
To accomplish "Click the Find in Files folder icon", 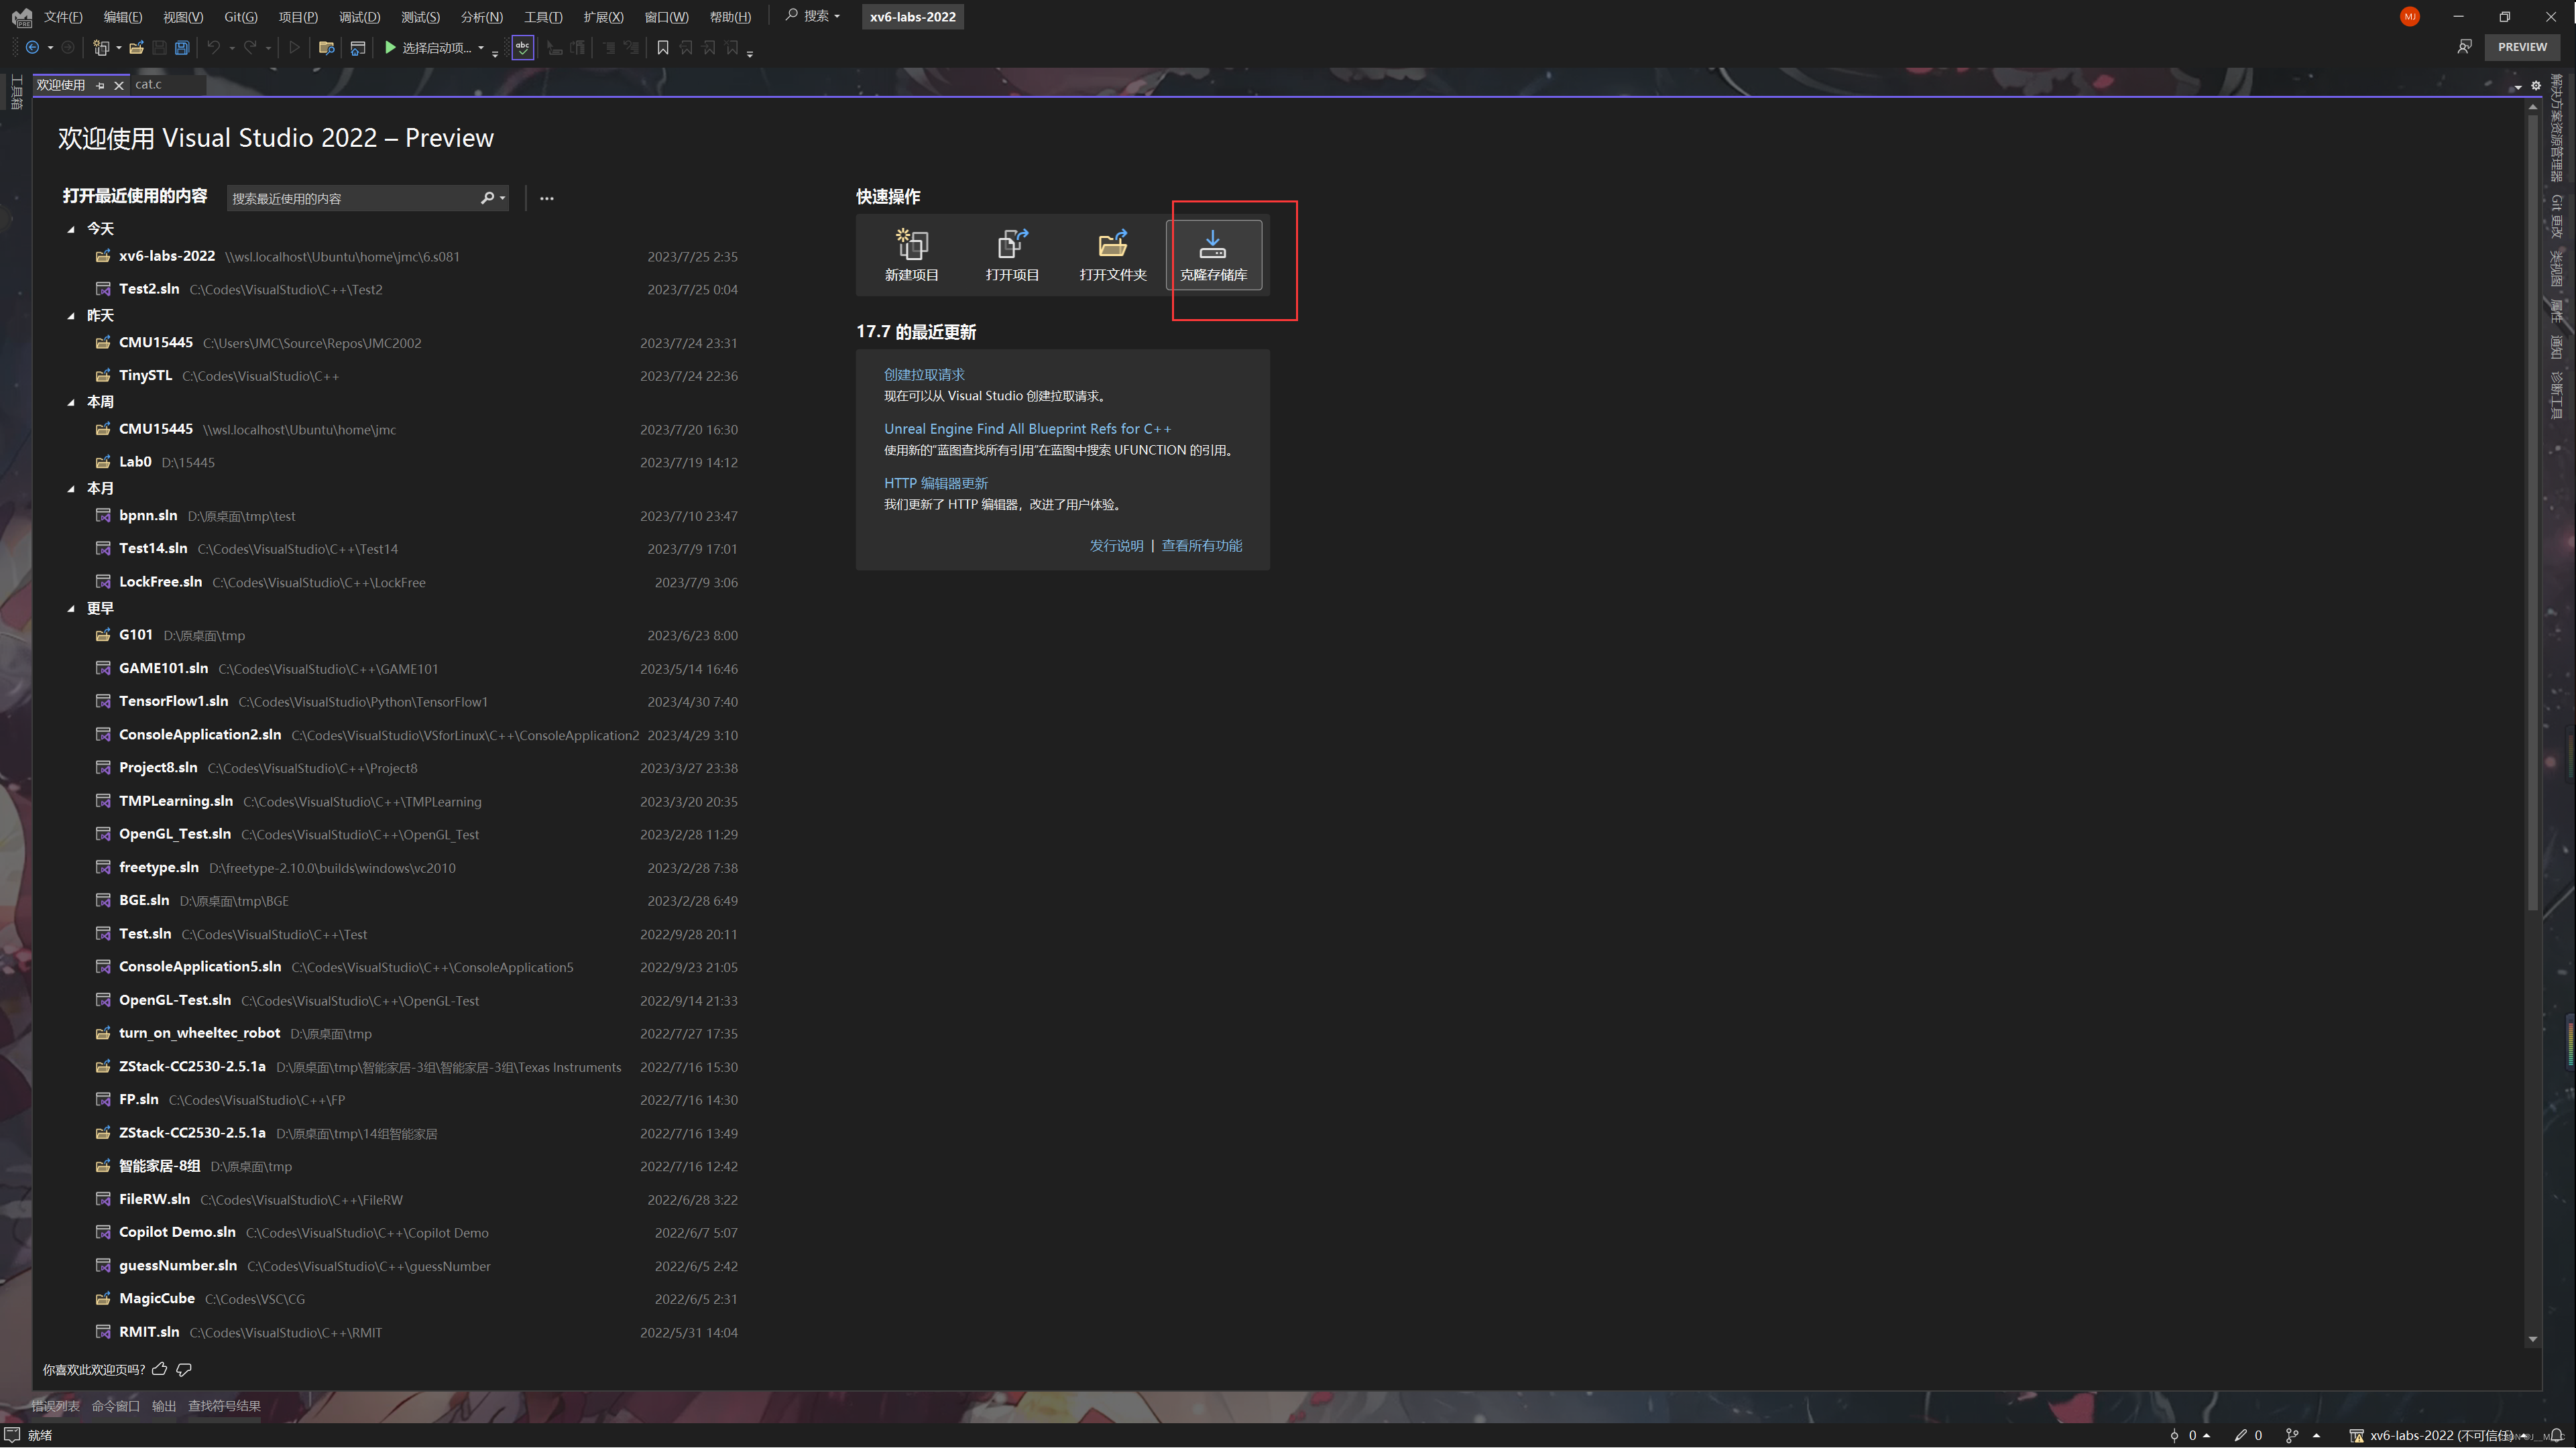I will coord(326,47).
